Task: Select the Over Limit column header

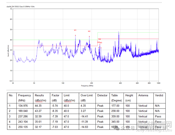Action: 86,95
